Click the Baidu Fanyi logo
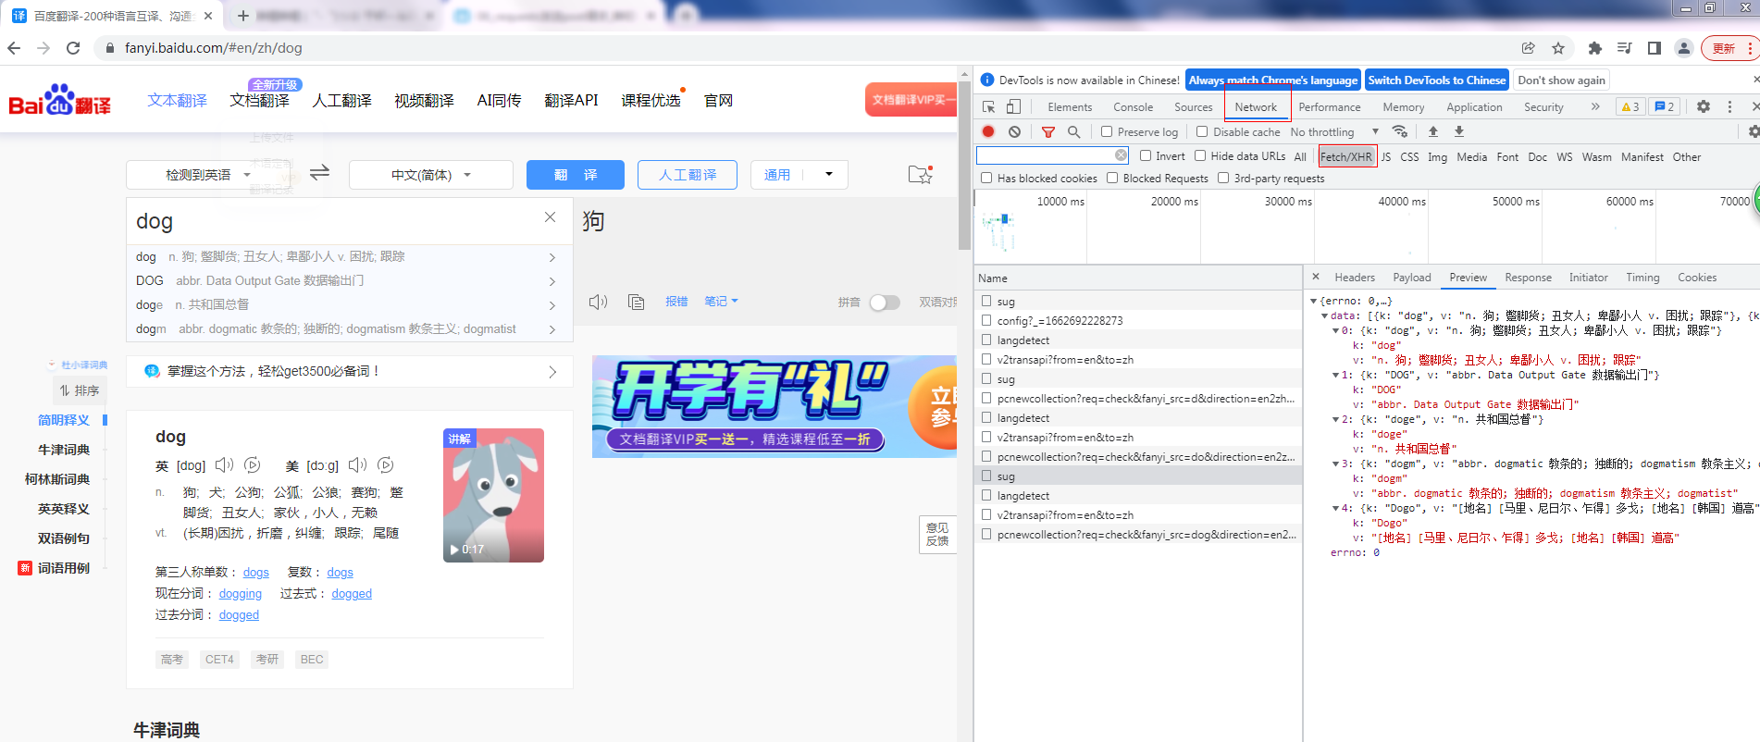 (x=60, y=100)
